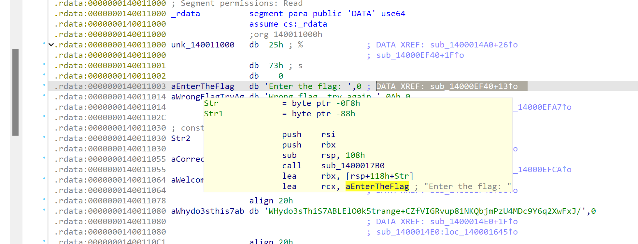
Task: Select the aWhydo3sthis7ab label
Action: tap(207, 211)
